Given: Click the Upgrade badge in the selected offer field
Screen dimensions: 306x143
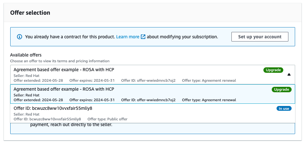Looking at the screenshot, I should 273,70.
